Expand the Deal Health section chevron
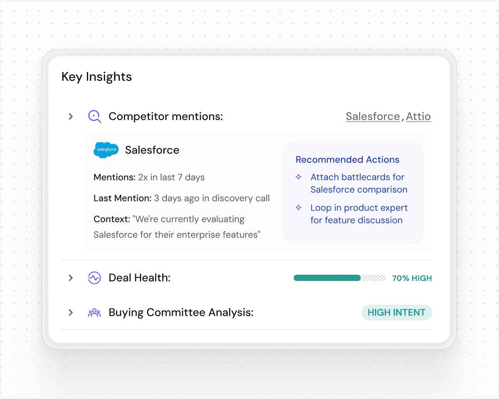Viewport: 499px width, 399px height. [71, 278]
